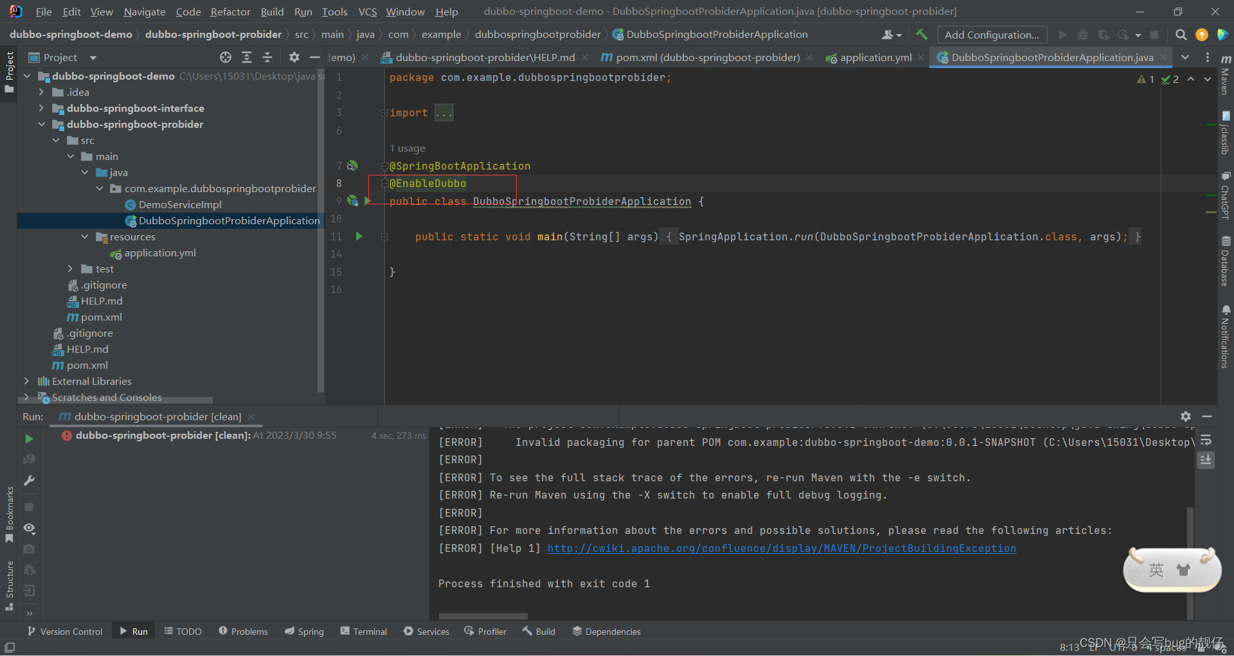
Task: Open Dependencies tool window tab
Action: (x=607, y=632)
